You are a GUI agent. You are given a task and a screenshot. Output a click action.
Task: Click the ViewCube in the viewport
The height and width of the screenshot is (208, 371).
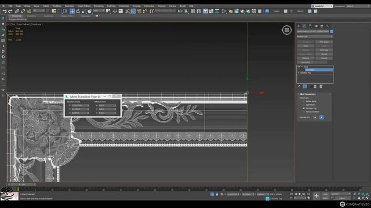click(287, 30)
